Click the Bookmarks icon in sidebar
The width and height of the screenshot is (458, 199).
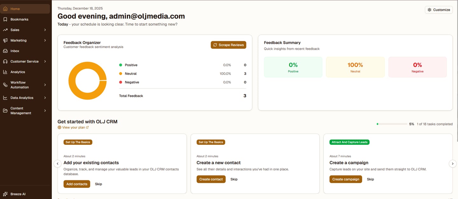pos(5,19)
